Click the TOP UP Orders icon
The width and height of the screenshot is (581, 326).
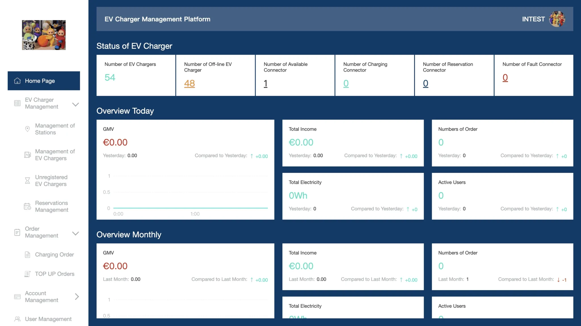coord(28,274)
